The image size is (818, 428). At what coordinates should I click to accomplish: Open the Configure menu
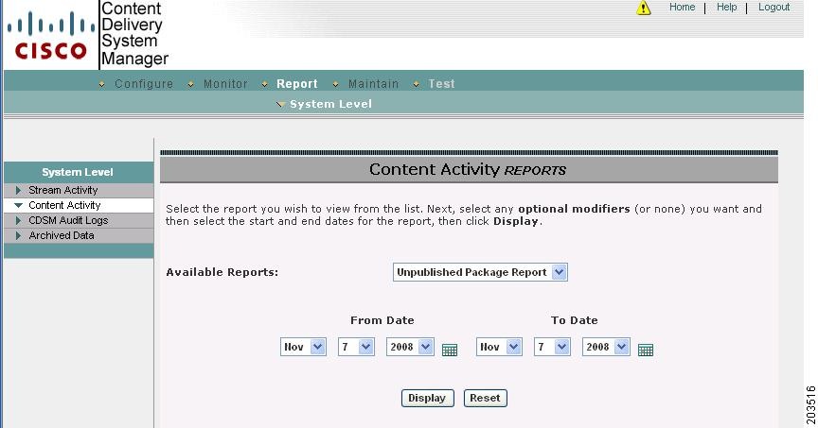point(144,84)
